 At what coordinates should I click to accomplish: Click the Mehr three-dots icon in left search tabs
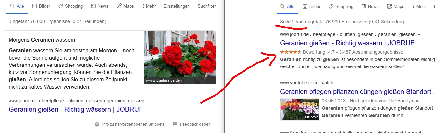click(x=143, y=6)
